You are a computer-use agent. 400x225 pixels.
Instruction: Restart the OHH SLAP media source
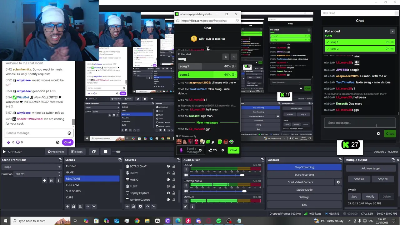pos(94,152)
